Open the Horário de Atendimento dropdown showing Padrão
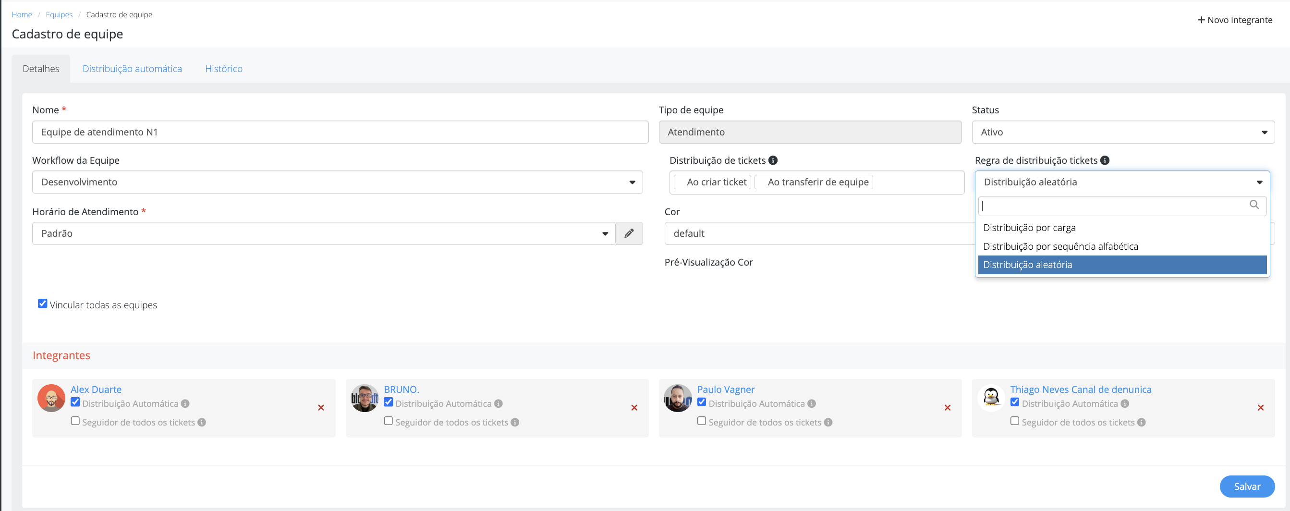 pos(324,233)
